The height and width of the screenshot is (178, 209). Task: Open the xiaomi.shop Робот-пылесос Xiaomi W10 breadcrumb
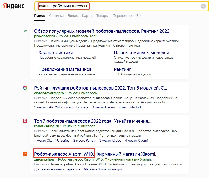(105, 159)
